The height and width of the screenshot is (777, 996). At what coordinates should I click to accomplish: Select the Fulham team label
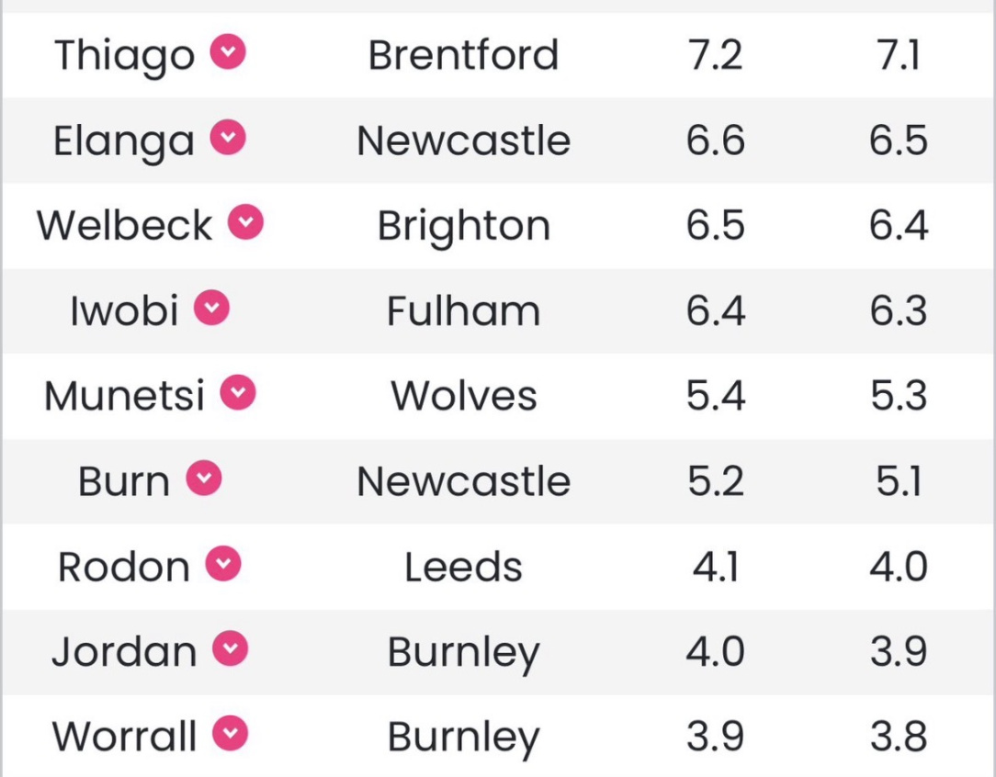463,311
